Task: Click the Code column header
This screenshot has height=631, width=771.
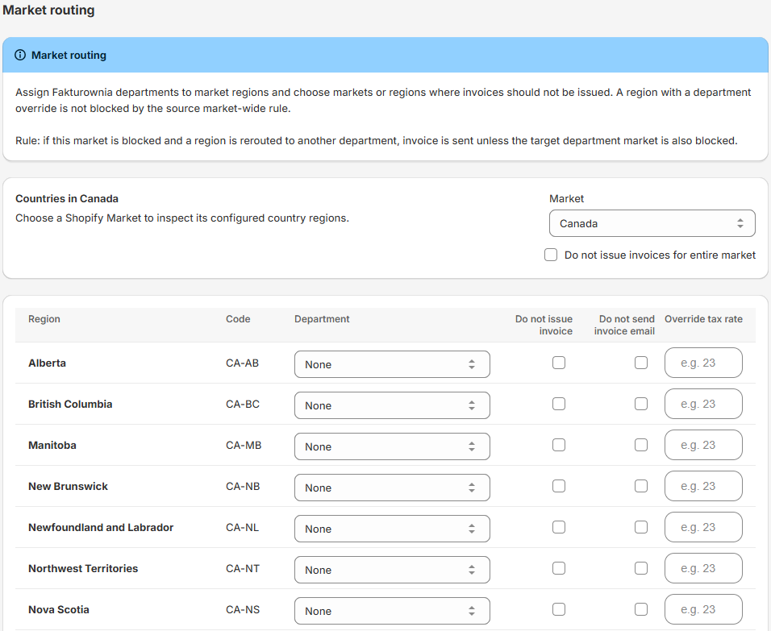Action: [x=238, y=319]
